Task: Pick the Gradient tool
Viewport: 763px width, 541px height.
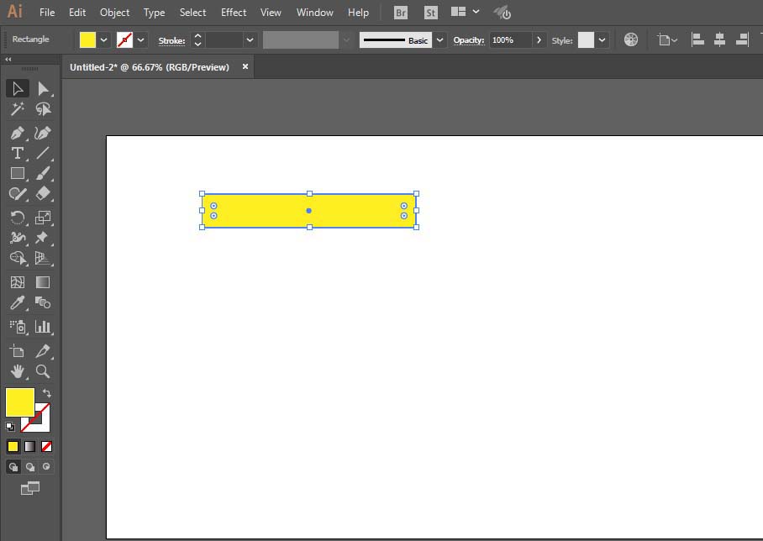Action: 43,282
